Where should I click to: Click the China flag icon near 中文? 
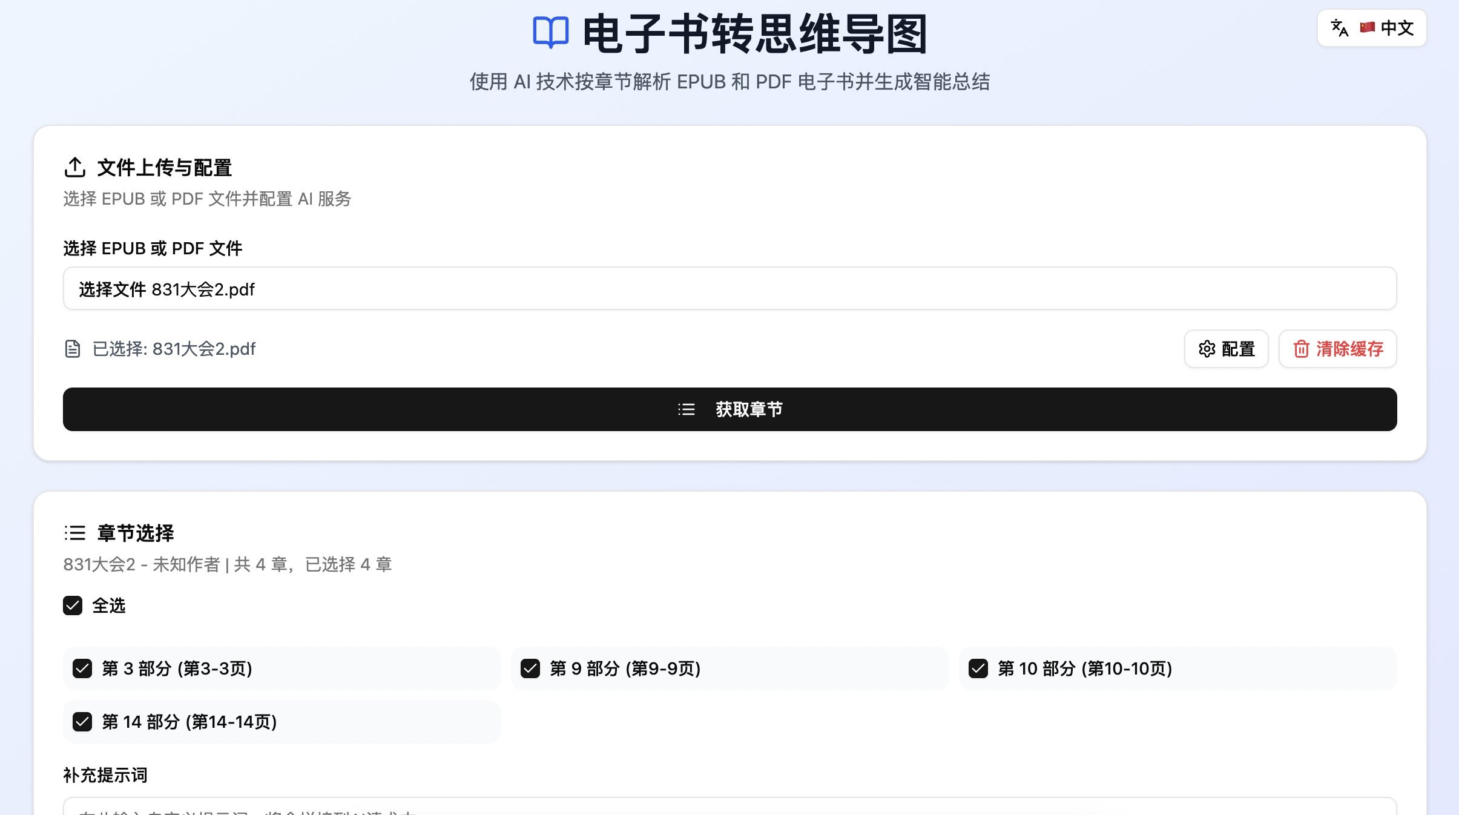pyautogui.click(x=1368, y=28)
